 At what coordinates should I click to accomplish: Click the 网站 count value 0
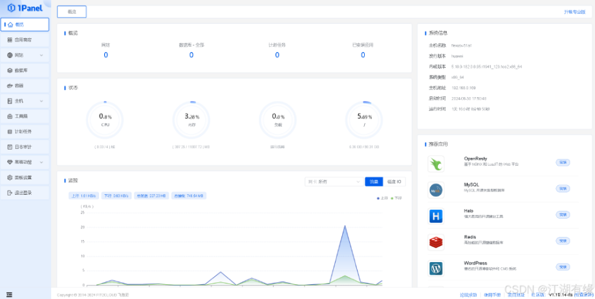[106, 55]
